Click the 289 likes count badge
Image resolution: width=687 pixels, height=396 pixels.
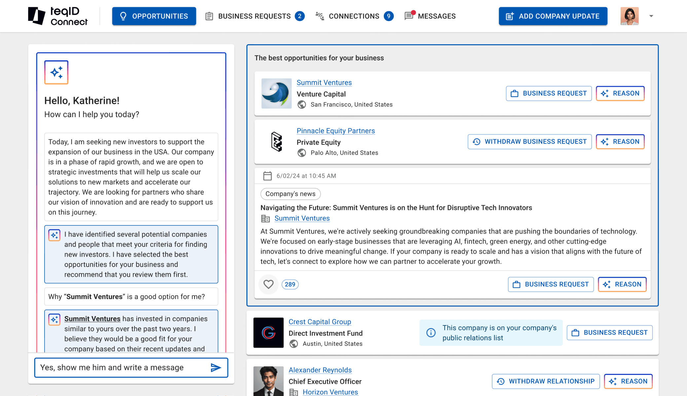(290, 284)
